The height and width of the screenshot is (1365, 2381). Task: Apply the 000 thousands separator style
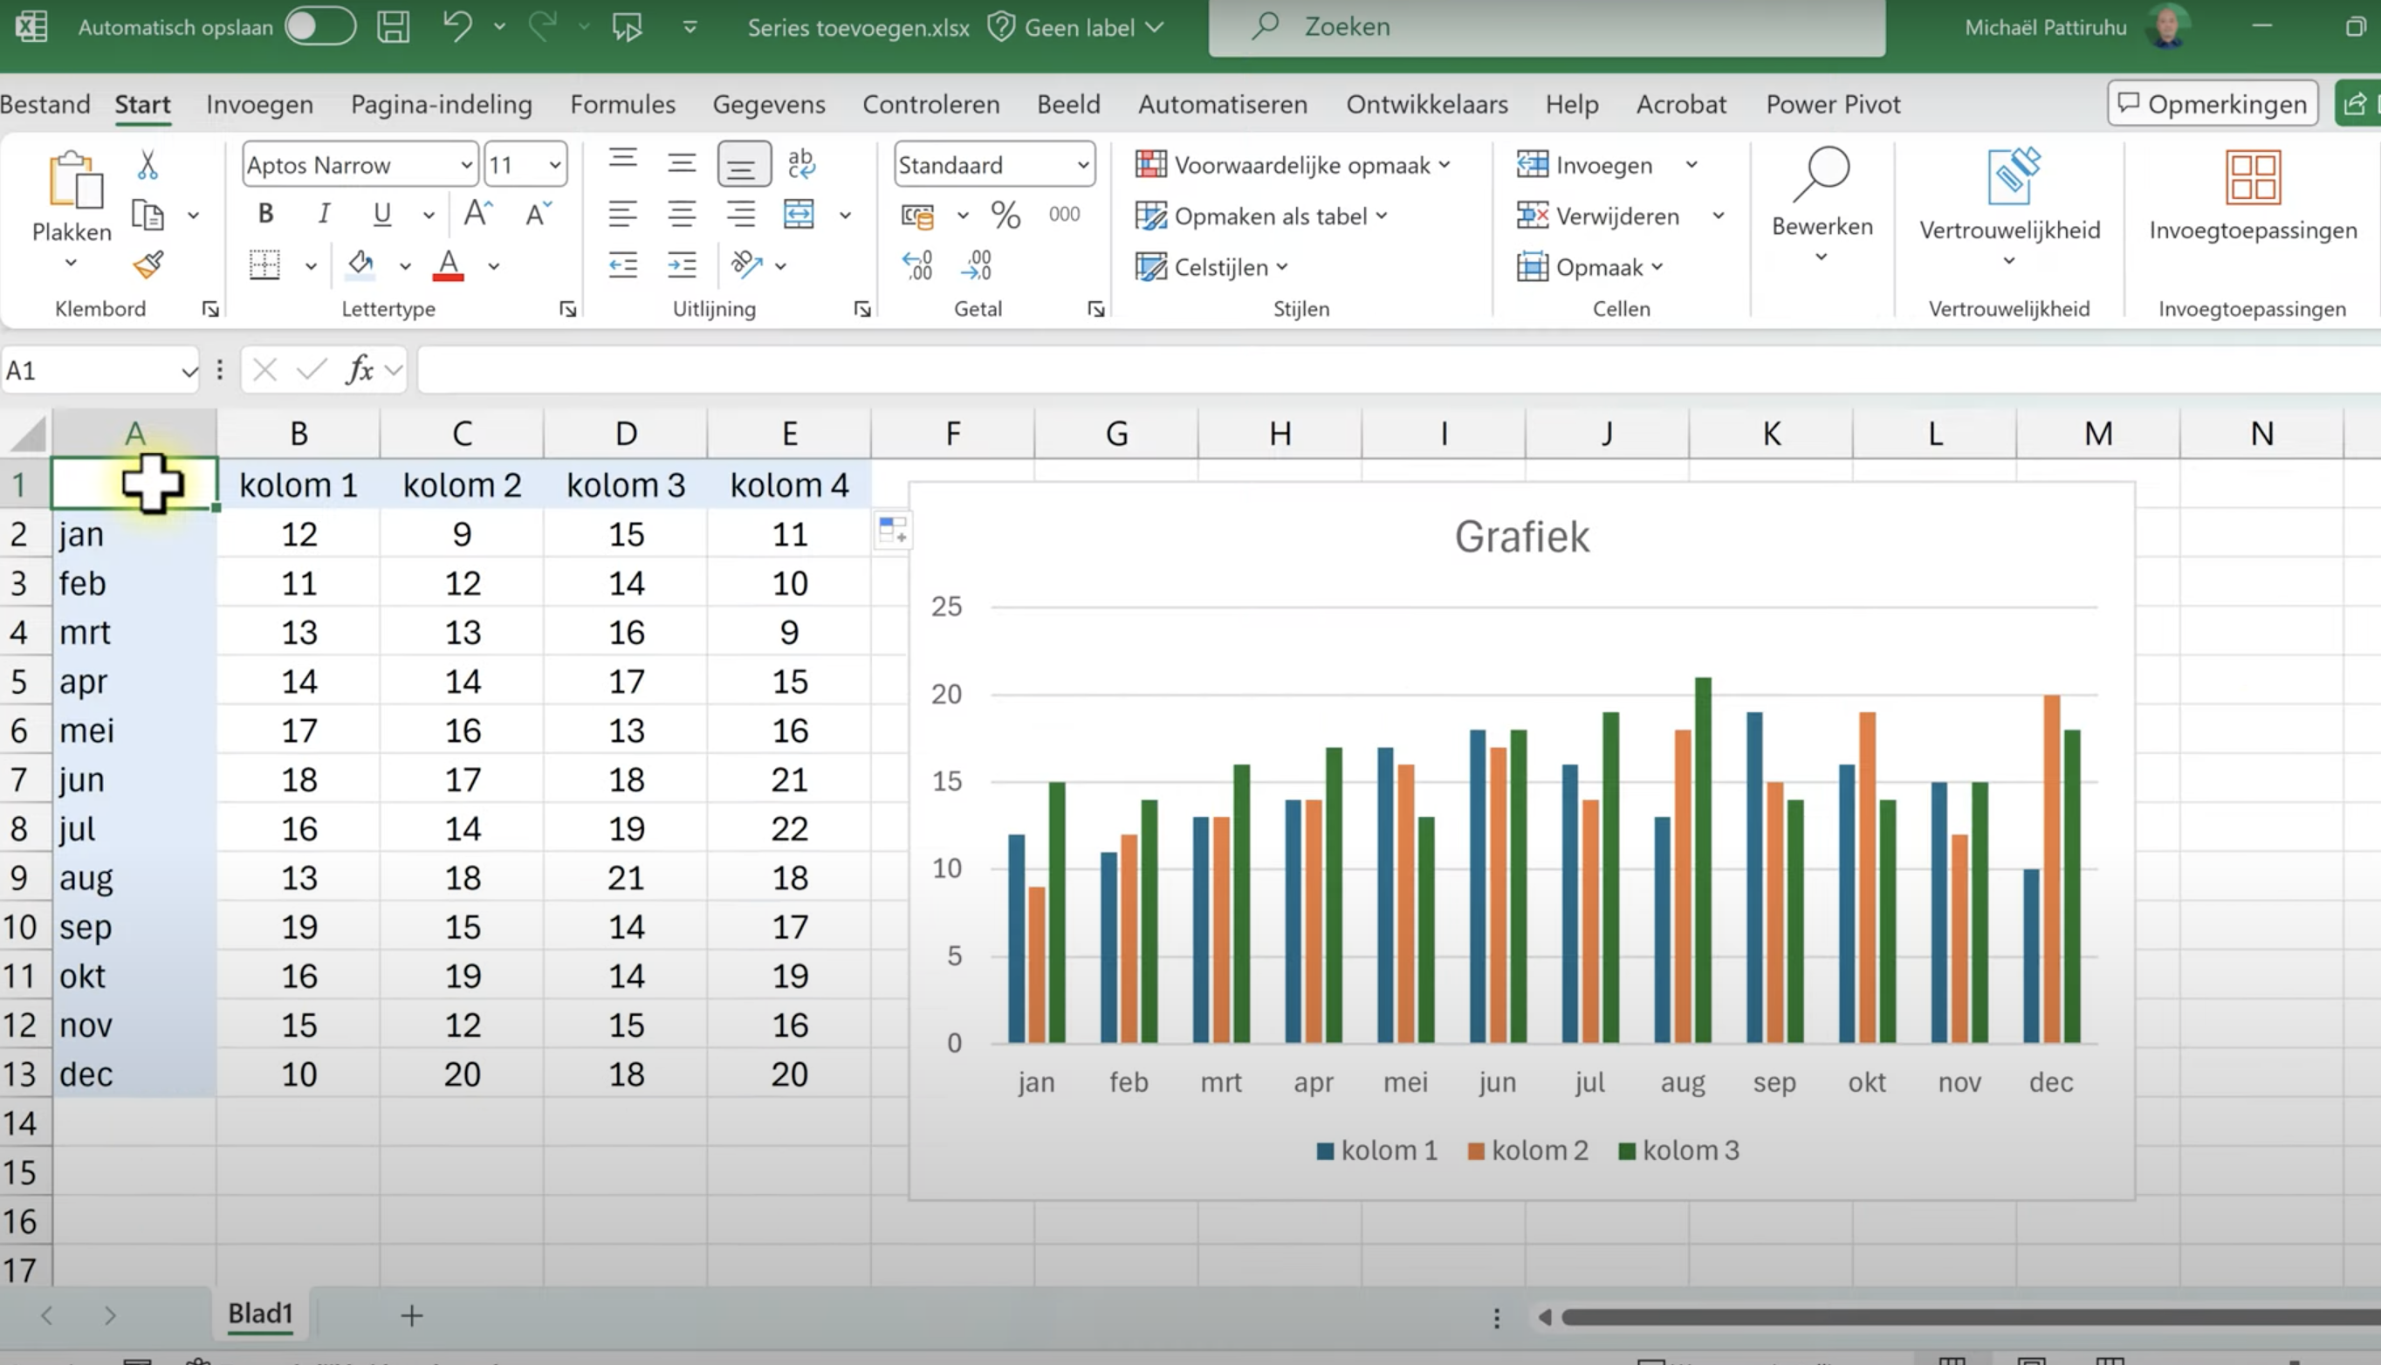coord(1064,215)
